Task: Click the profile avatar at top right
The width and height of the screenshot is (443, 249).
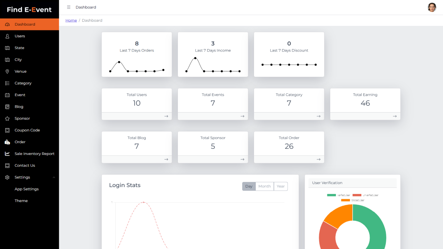Action: click(x=432, y=7)
